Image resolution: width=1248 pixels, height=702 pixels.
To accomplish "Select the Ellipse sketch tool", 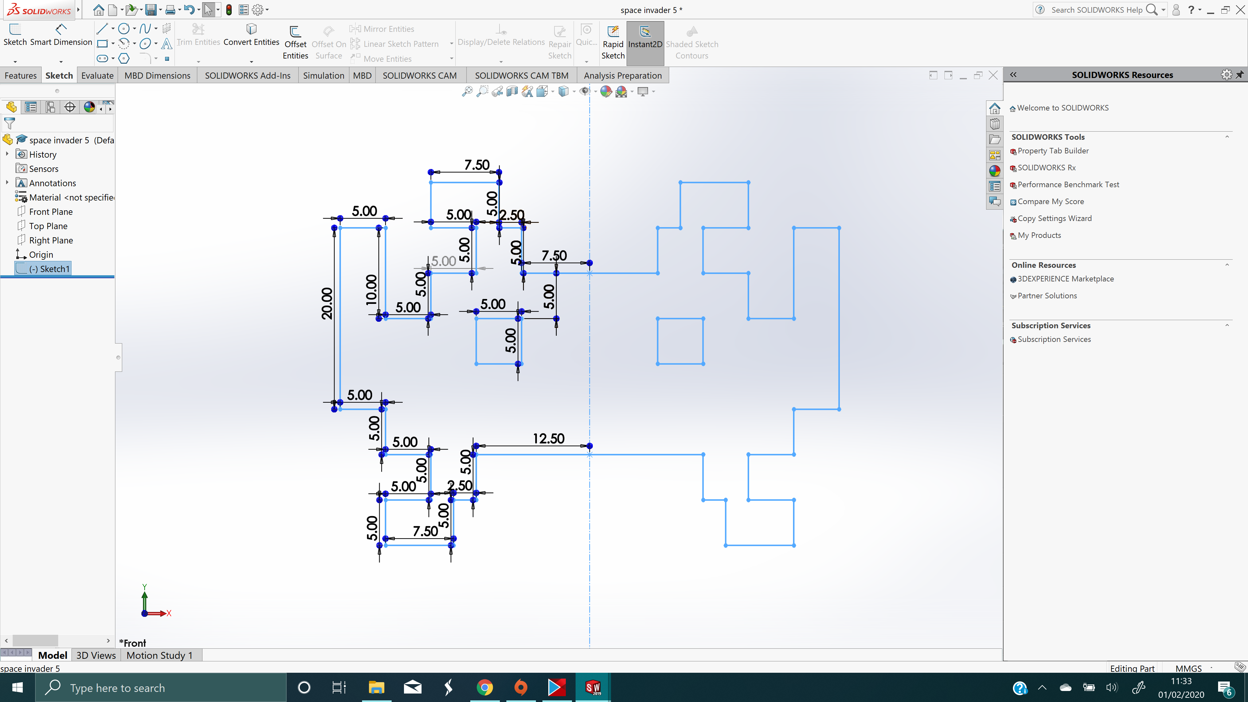I will 145,44.
